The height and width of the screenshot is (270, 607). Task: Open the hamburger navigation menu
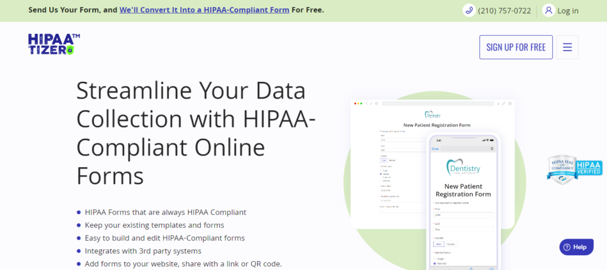click(x=567, y=47)
